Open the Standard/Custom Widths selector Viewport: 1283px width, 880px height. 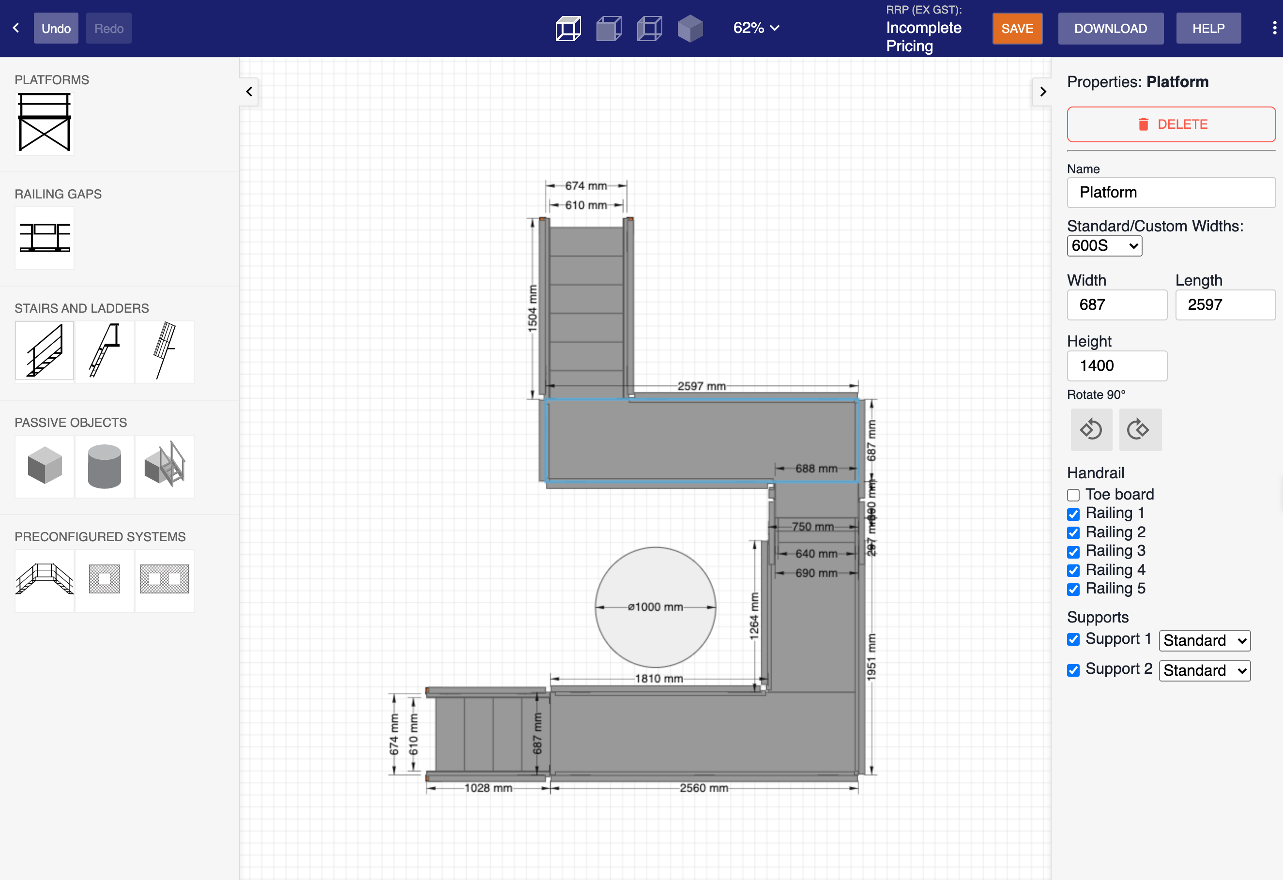[1104, 246]
